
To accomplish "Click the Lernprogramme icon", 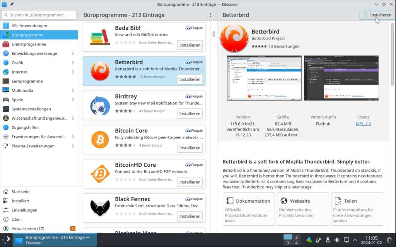I will tap(5, 81).
